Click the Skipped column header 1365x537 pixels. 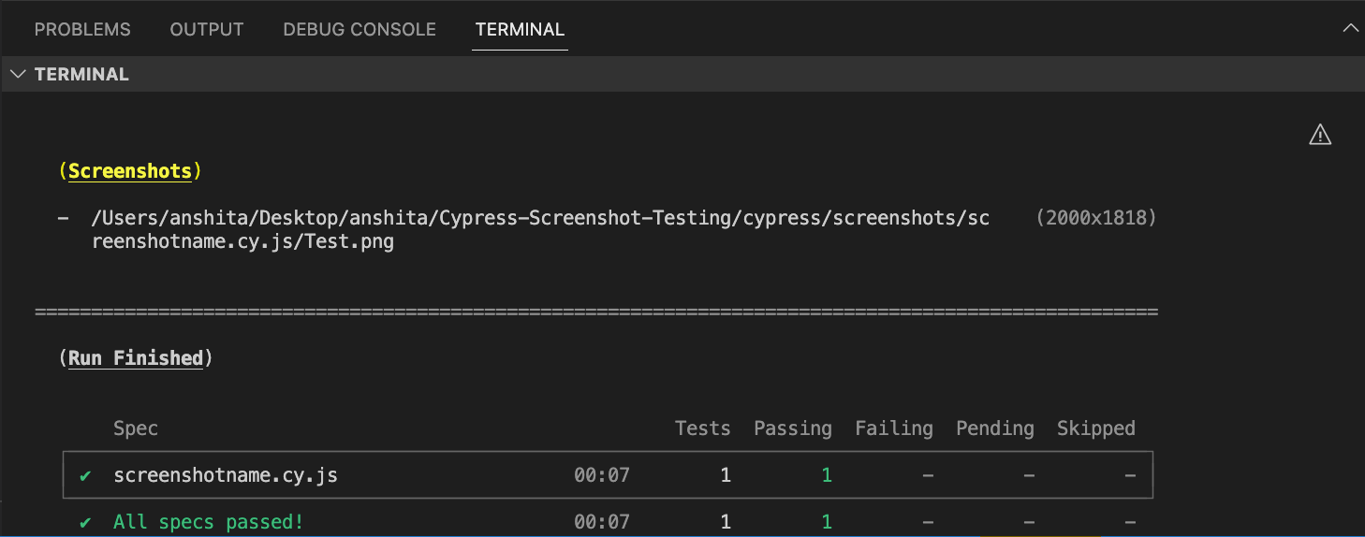[1096, 428]
